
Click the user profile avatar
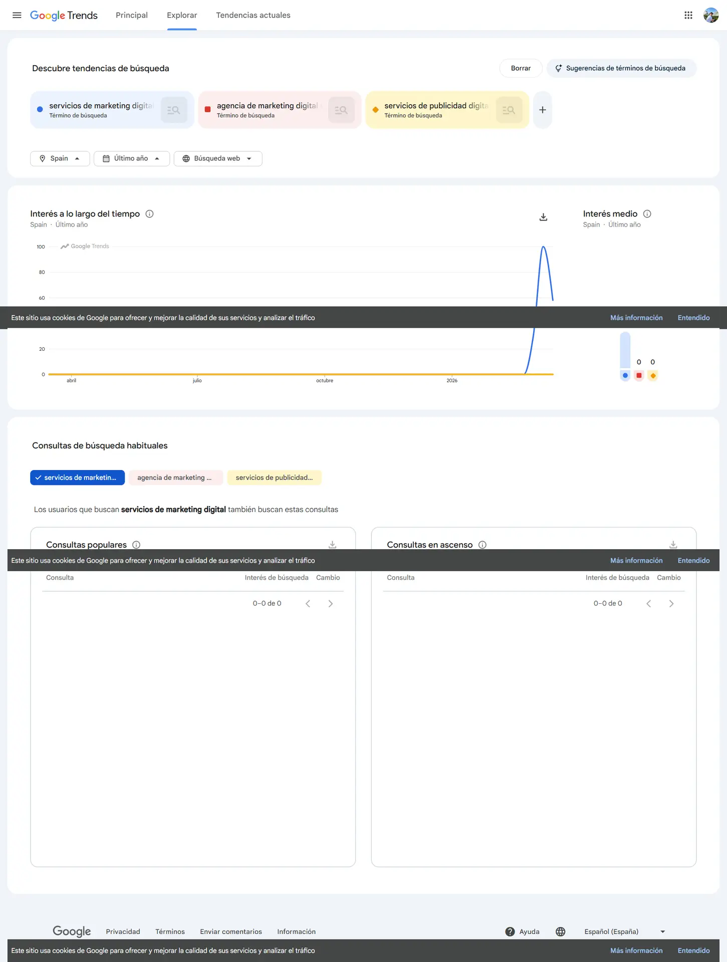(710, 15)
